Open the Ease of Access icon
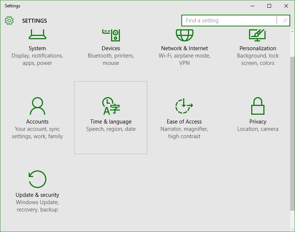The width and height of the screenshot is (295, 232). (x=184, y=106)
